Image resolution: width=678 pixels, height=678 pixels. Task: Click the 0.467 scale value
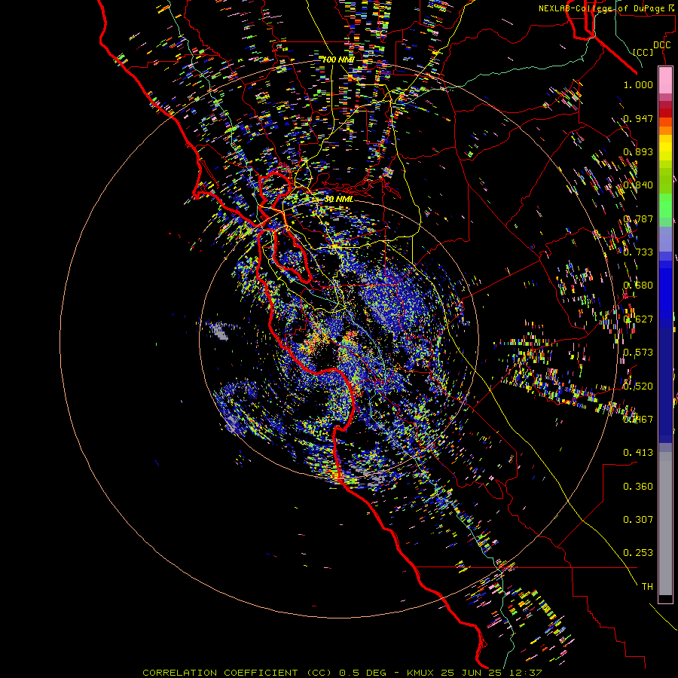coord(638,420)
